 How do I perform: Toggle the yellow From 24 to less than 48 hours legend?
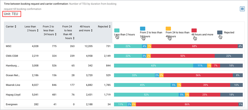tap(168, 29)
